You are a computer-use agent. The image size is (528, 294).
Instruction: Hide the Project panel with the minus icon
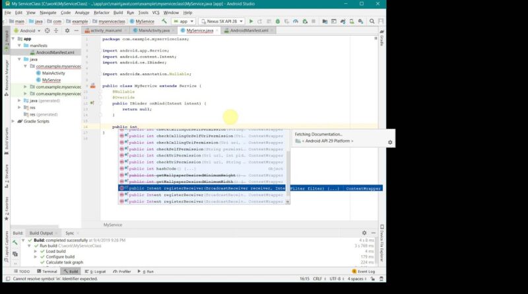coord(77,30)
